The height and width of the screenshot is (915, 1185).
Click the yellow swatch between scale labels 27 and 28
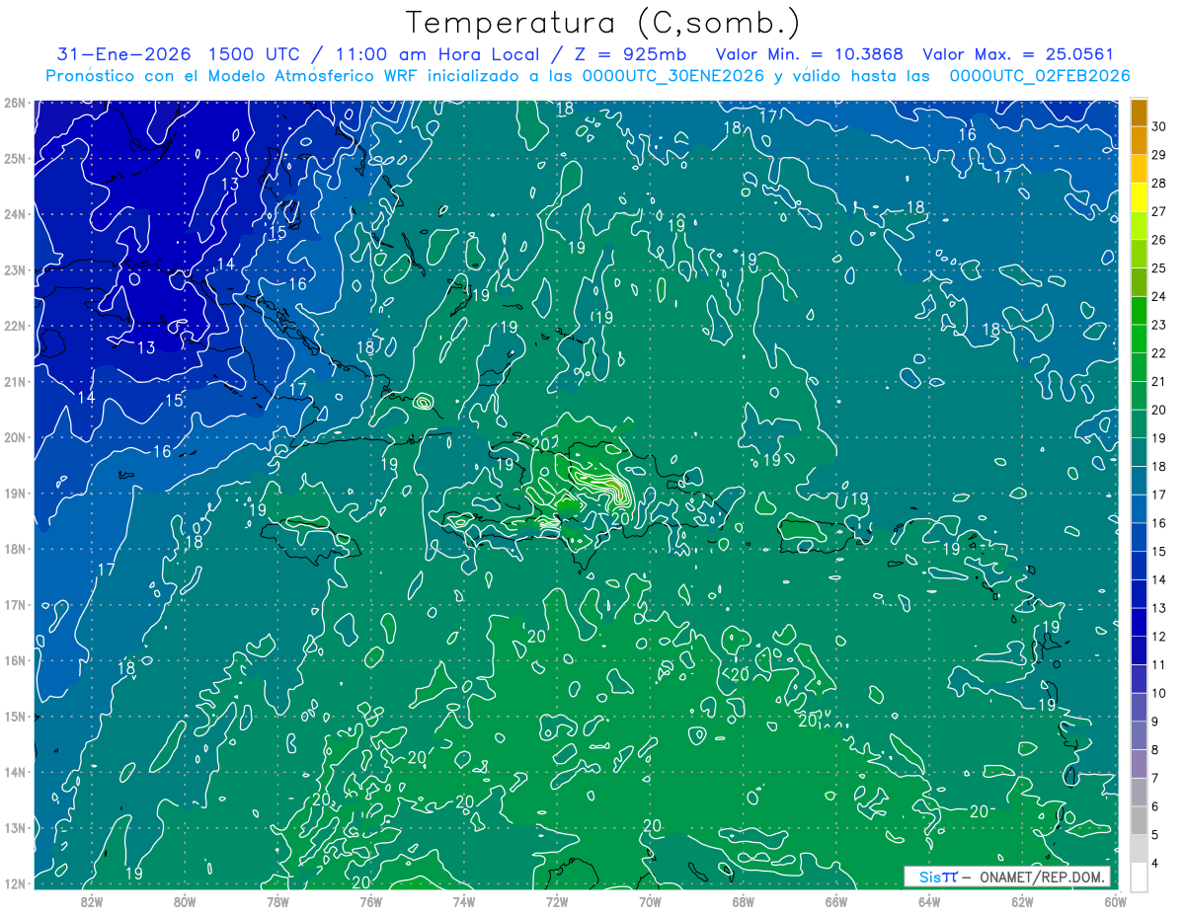pyautogui.click(x=1140, y=197)
